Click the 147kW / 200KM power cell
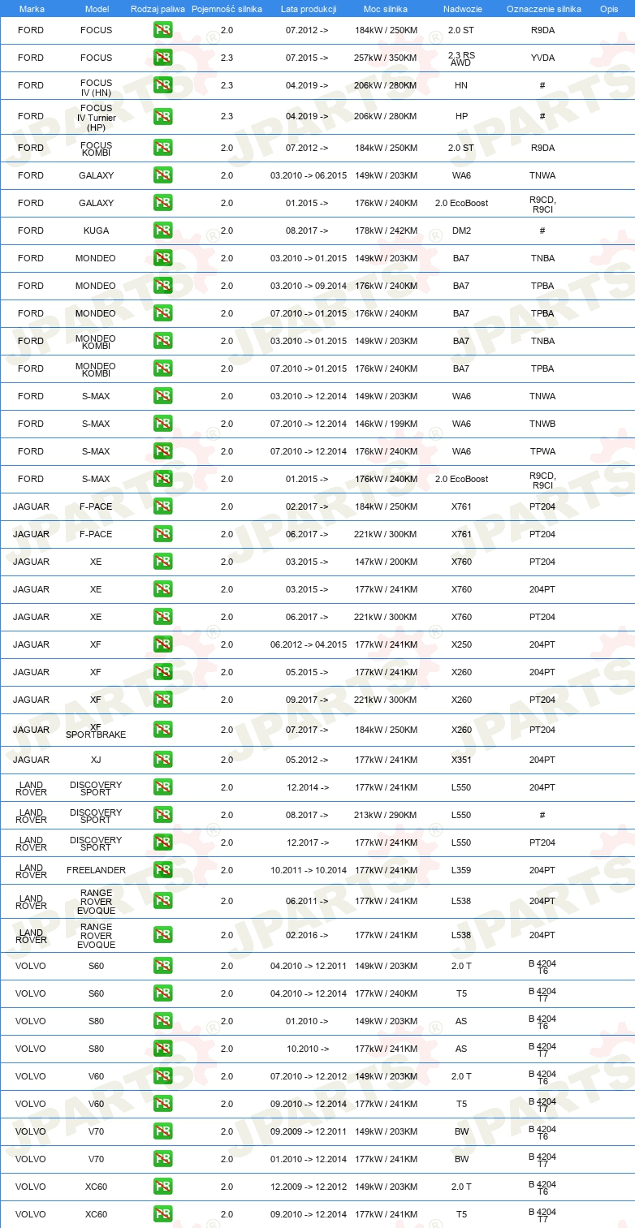Image resolution: width=635 pixels, height=1228 pixels. pyautogui.click(x=386, y=562)
